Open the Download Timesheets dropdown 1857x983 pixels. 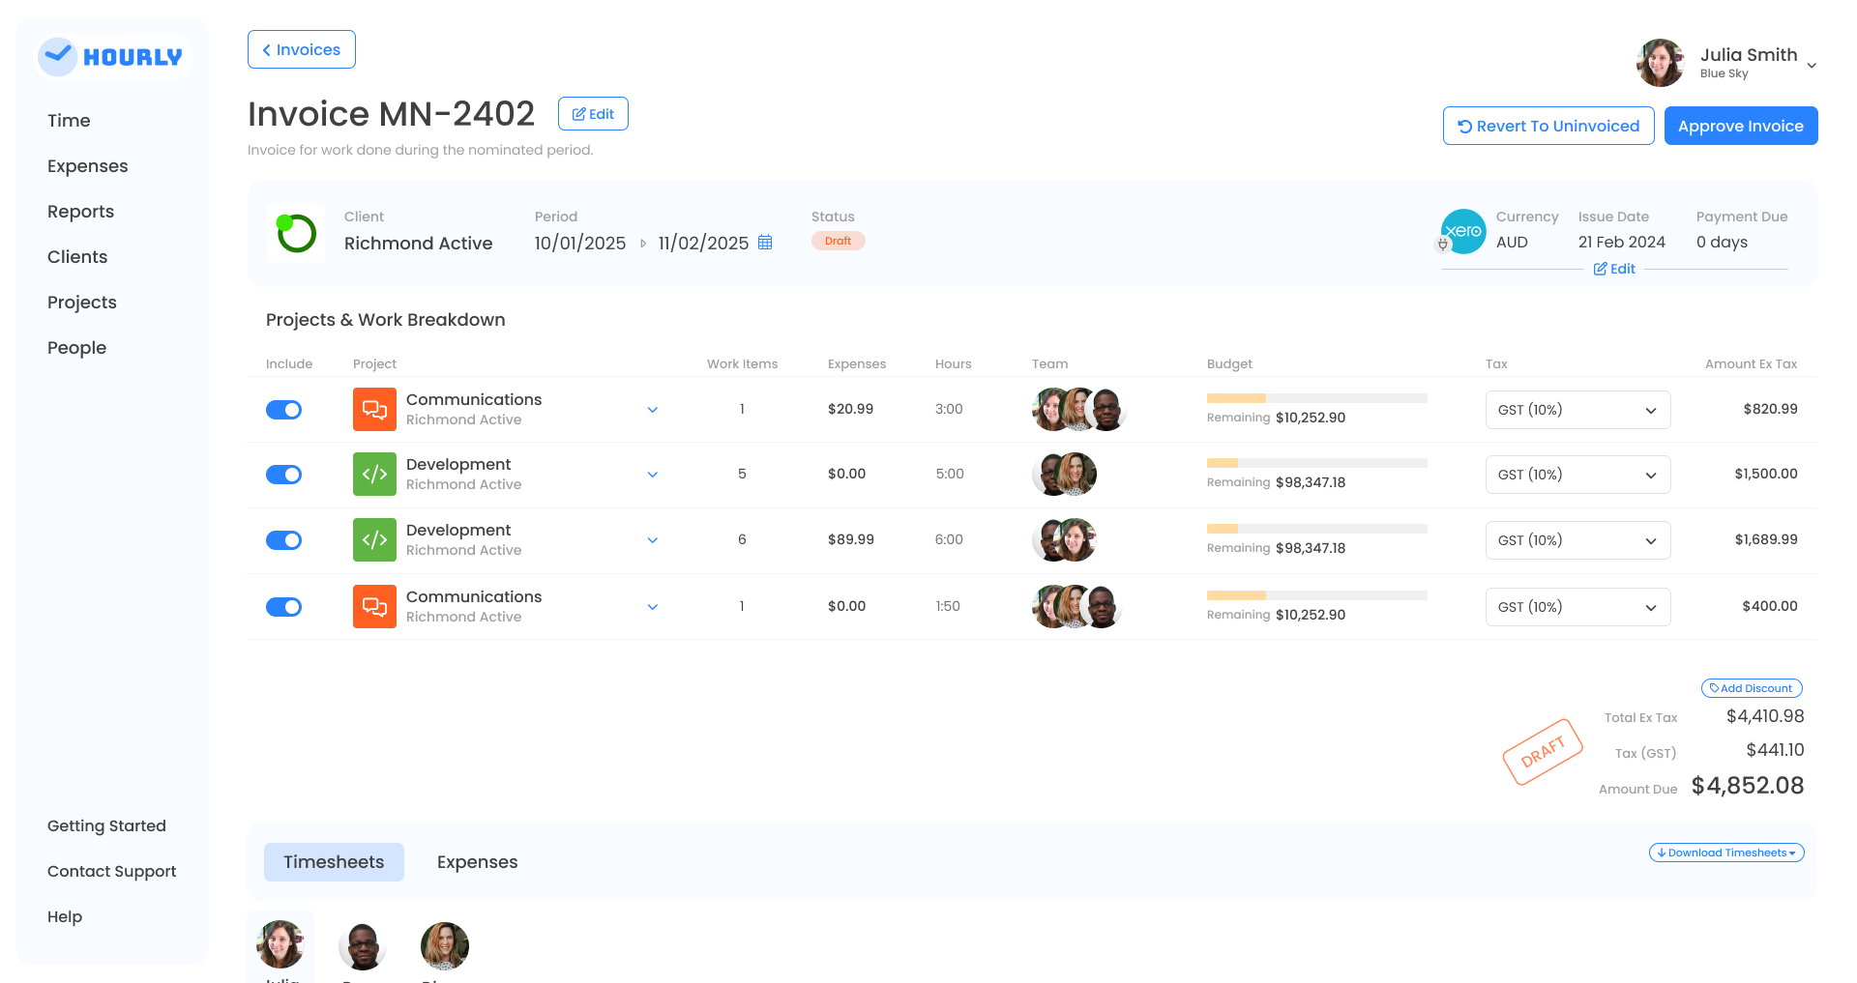pos(1726,853)
